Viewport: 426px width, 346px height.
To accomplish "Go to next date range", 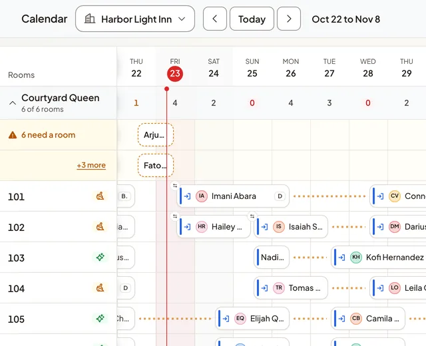I will (x=289, y=19).
